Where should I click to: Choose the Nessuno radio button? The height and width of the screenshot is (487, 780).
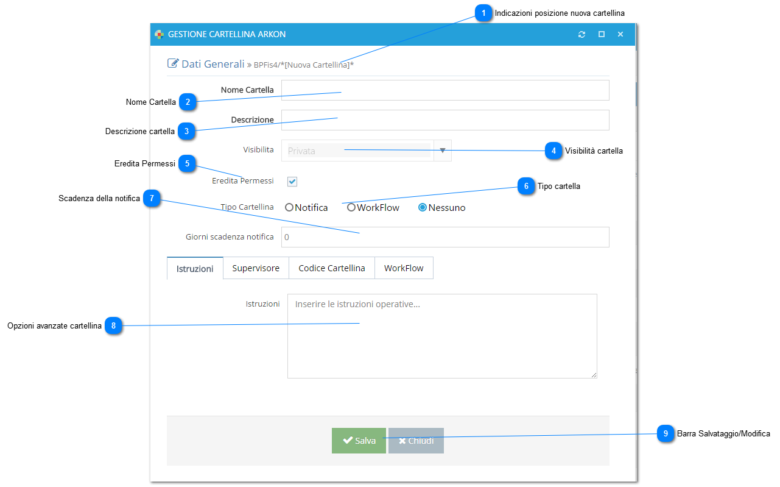tap(423, 207)
